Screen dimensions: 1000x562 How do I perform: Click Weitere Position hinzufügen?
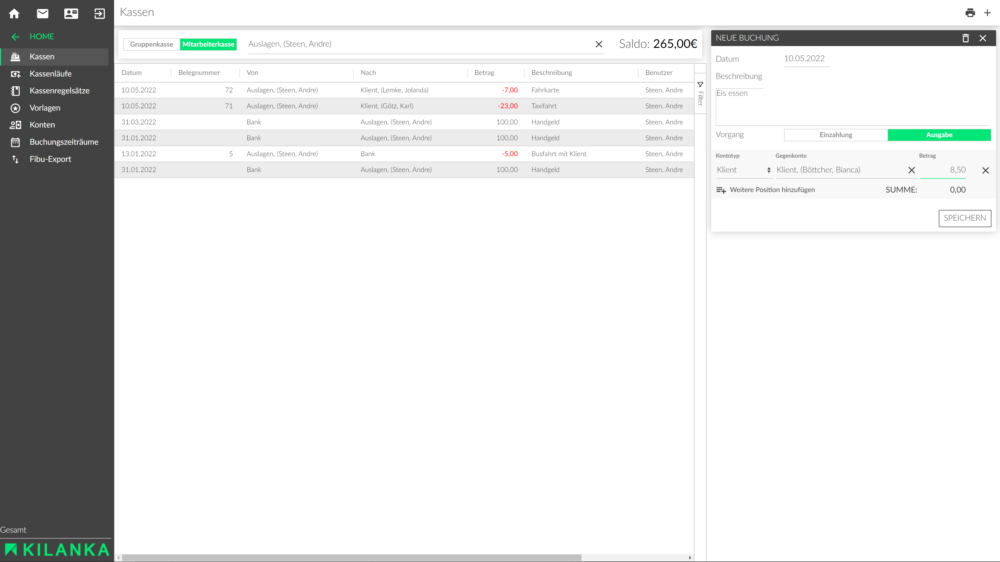(x=772, y=190)
